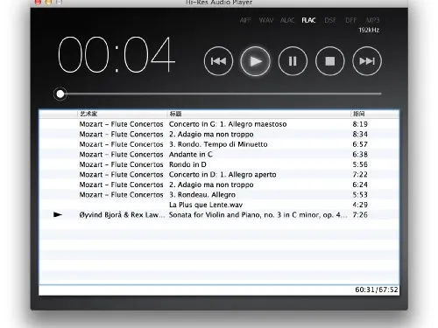The image size is (438, 328).
Task: Click the playback position slider knob
Action: pos(60,94)
